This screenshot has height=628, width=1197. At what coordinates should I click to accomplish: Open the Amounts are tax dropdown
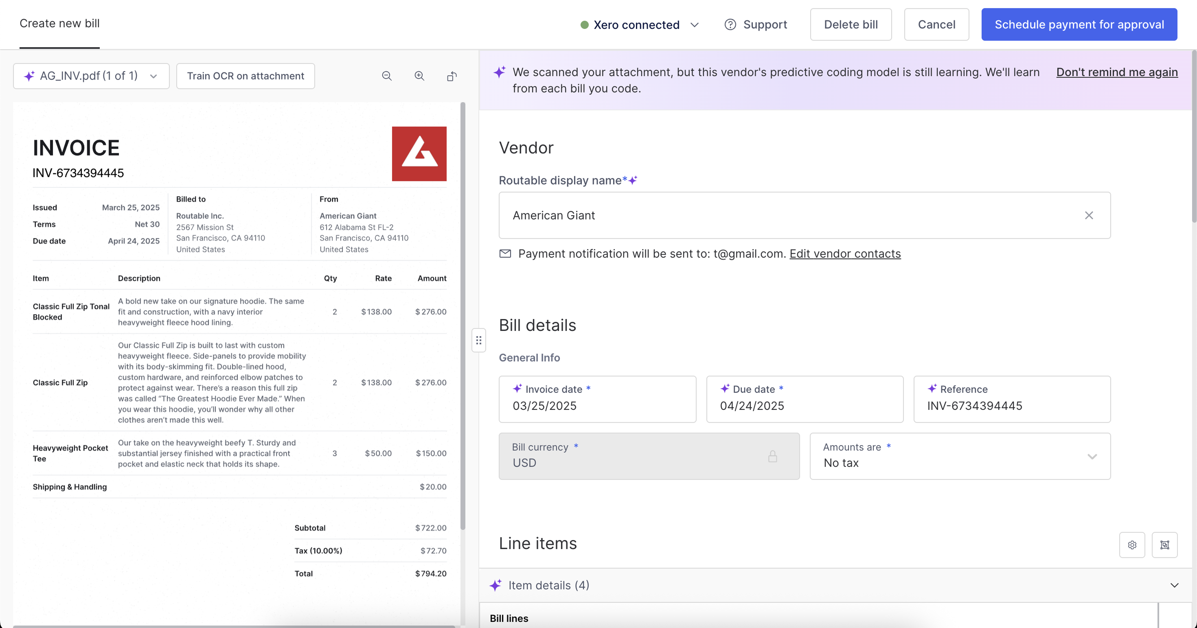click(960, 456)
